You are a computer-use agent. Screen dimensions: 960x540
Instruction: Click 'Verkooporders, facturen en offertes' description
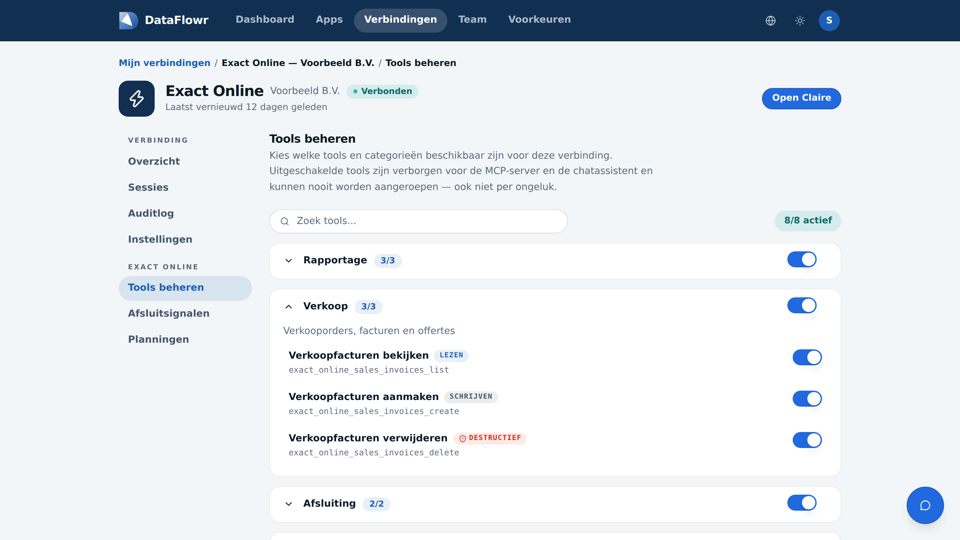tap(369, 331)
